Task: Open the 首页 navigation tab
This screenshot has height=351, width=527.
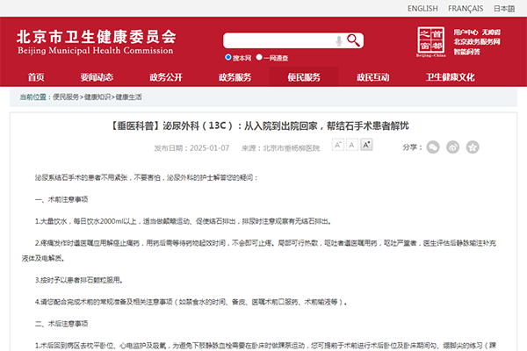Action: (x=36, y=77)
